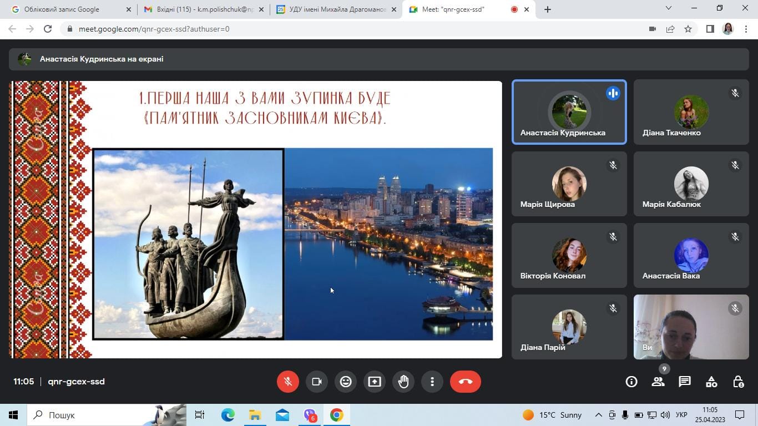The width and height of the screenshot is (758, 426).
Task: Select Діана Парій participant tile
Action: [569, 327]
